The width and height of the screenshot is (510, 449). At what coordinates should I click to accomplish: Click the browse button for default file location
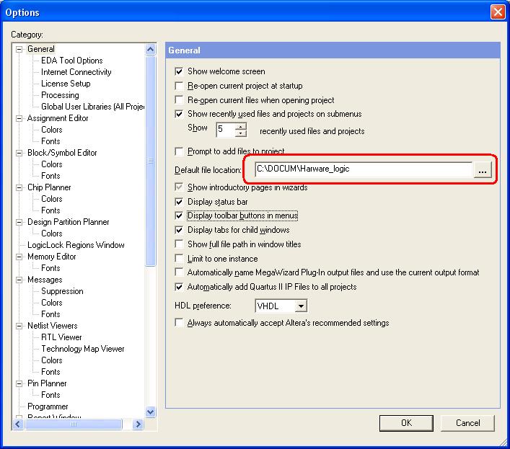(x=483, y=169)
